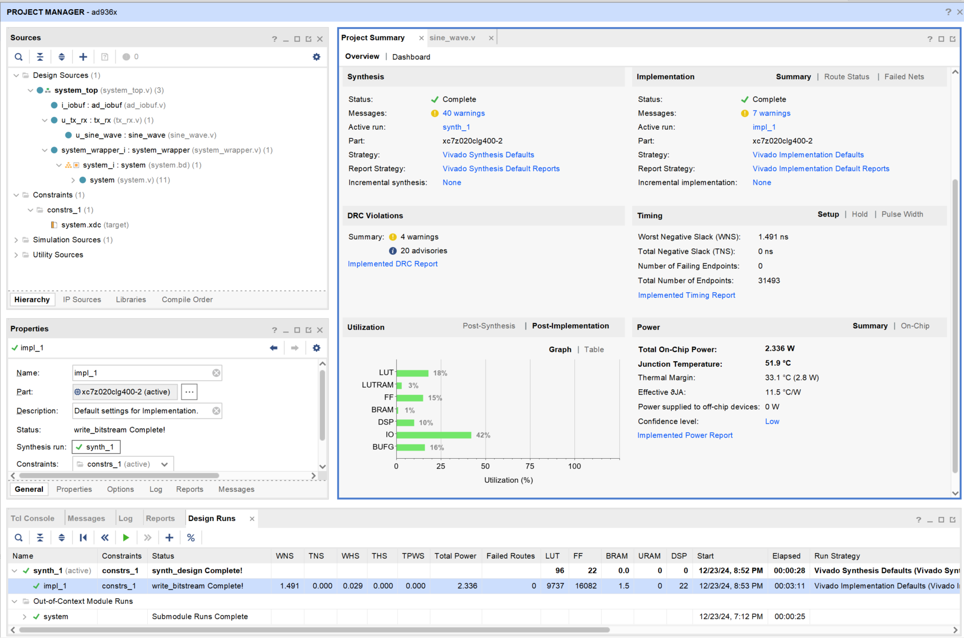
Task: Close the Design Runs tab
Action: tap(252, 519)
